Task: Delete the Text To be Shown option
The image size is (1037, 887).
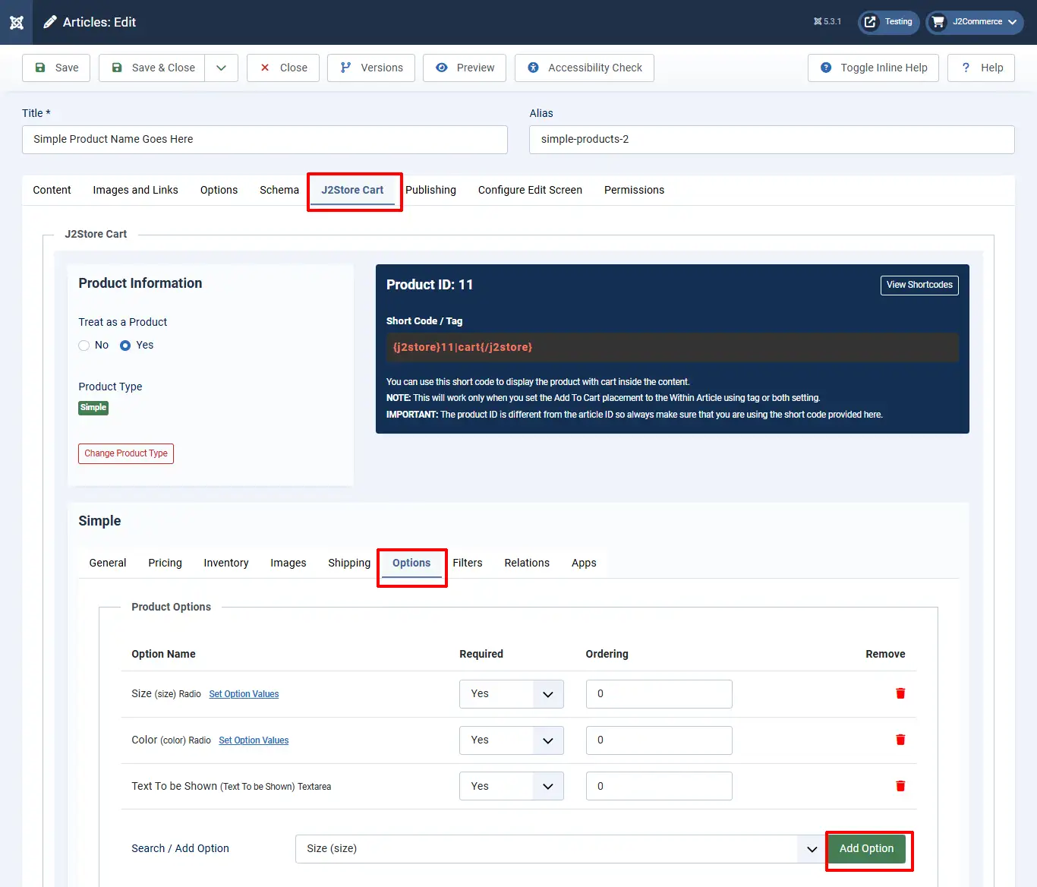Action: tap(900, 786)
